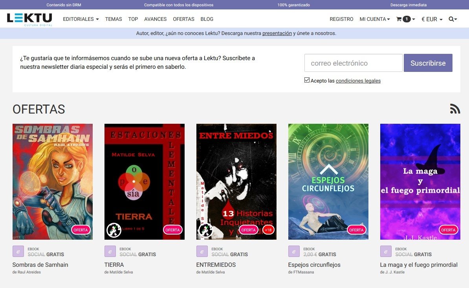Open the condiciones legales link
The image size is (469, 288).
tap(358, 81)
